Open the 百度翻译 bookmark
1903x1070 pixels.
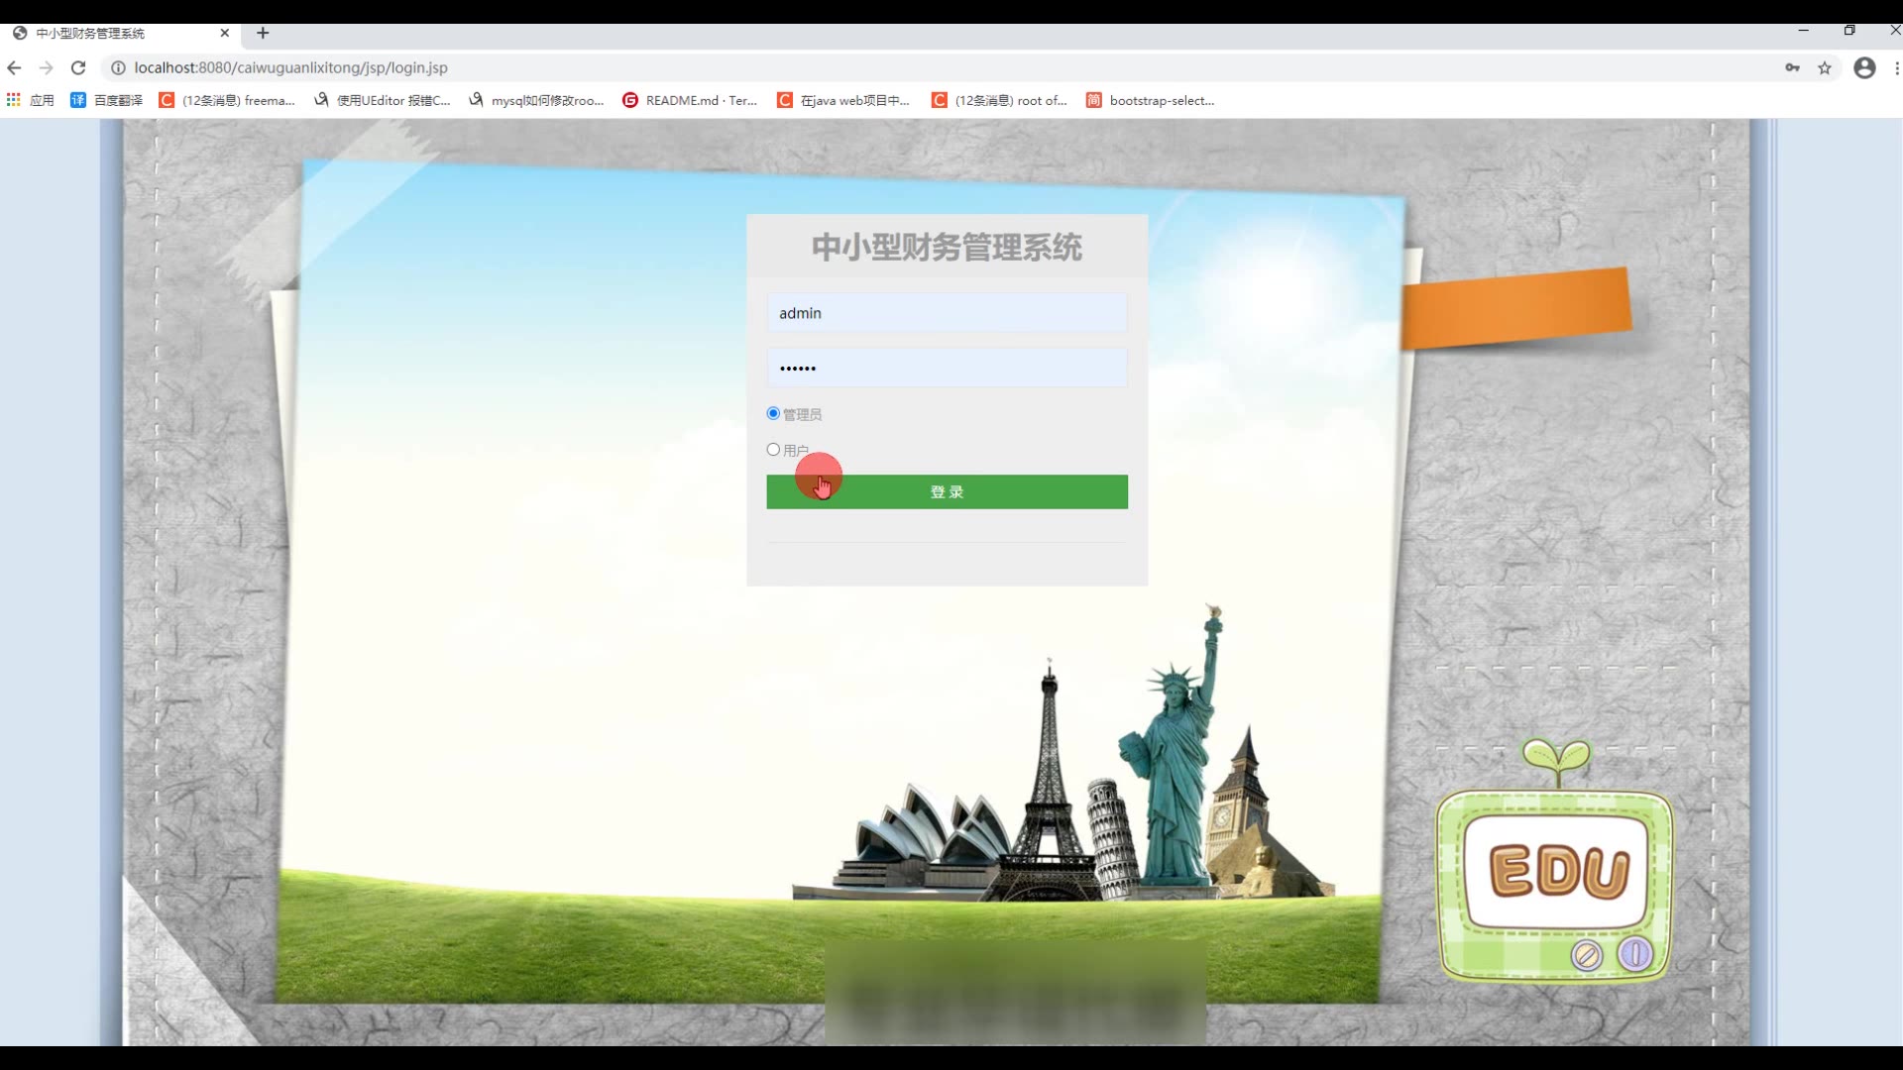click(x=107, y=100)
